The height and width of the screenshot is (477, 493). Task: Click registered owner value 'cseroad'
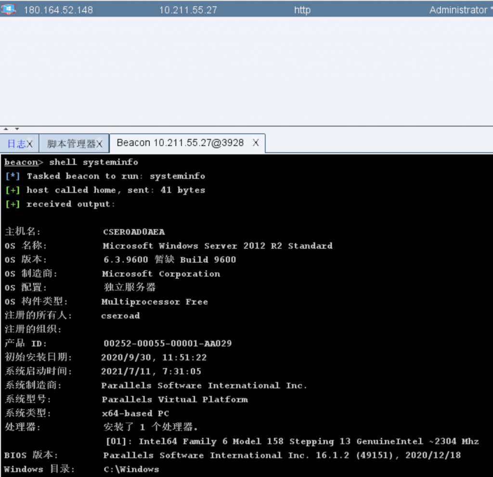point(120,316)
